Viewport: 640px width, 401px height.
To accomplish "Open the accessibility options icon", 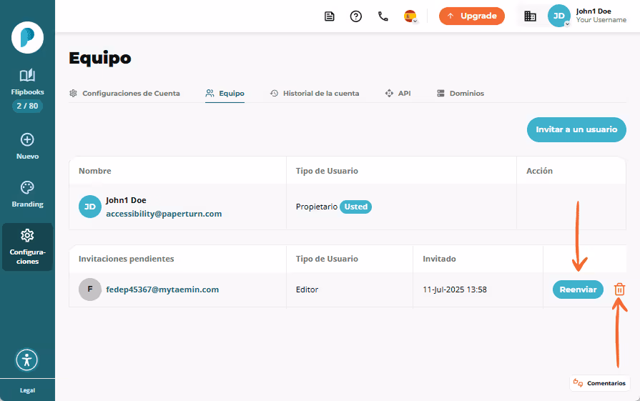I will (27, 360).
